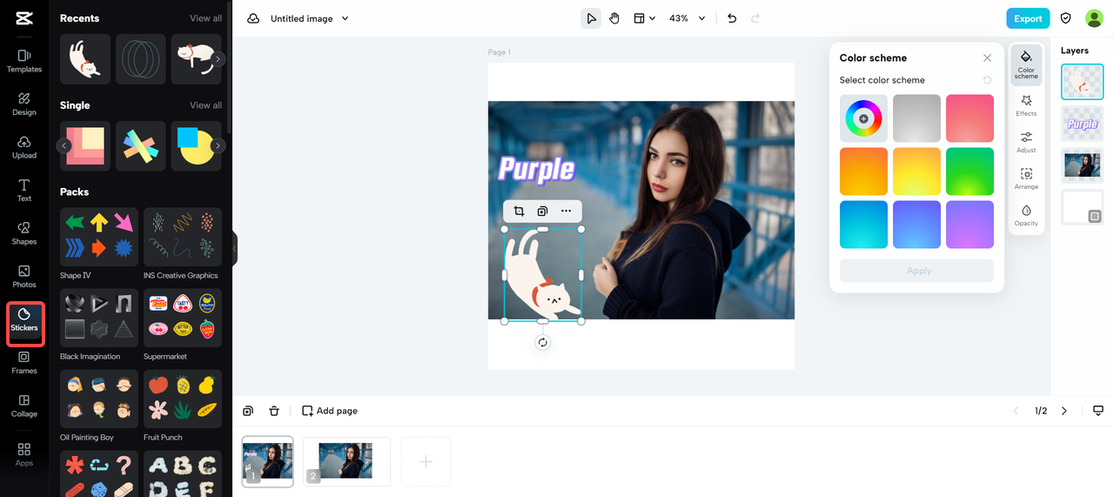Open the Photos sidebar panel
Image resolution: width=1114 pixels, height=497 pixels.
coord(24,277)
